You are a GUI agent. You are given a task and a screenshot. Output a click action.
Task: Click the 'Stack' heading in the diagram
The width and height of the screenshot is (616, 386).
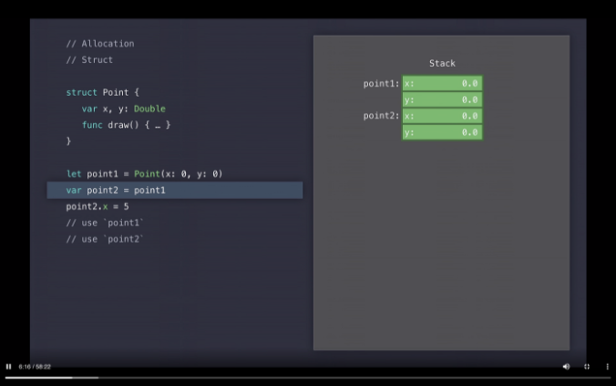(x=442, y=63)
